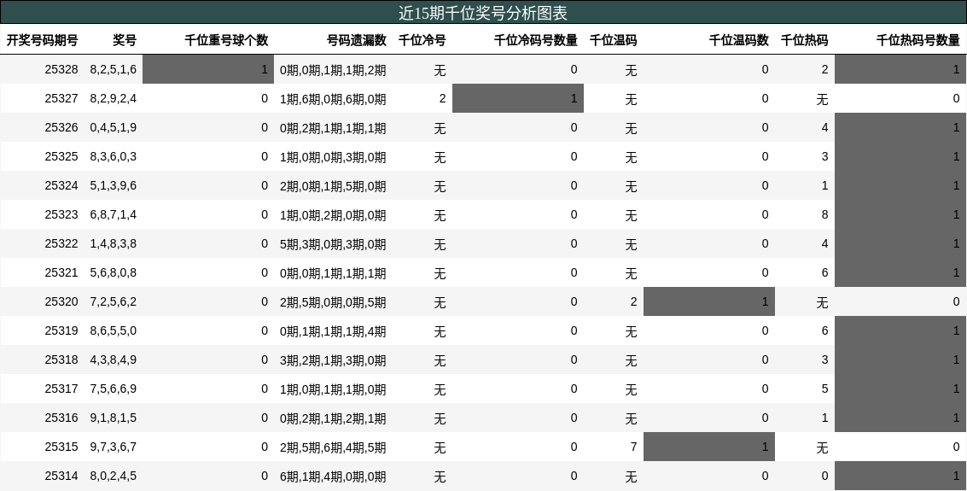Select highlighted 千位热码号数量 cell in row 25314

900,476
